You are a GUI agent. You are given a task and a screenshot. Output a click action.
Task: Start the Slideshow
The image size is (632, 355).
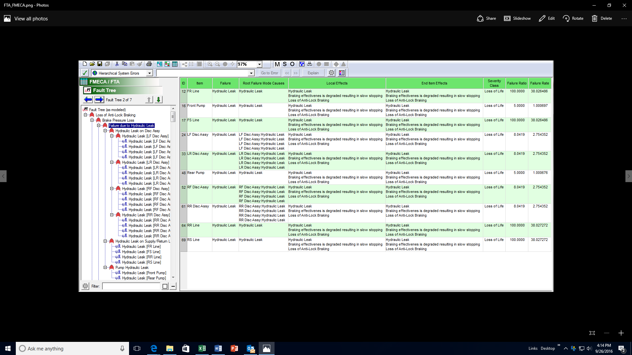tap(517, 18)
